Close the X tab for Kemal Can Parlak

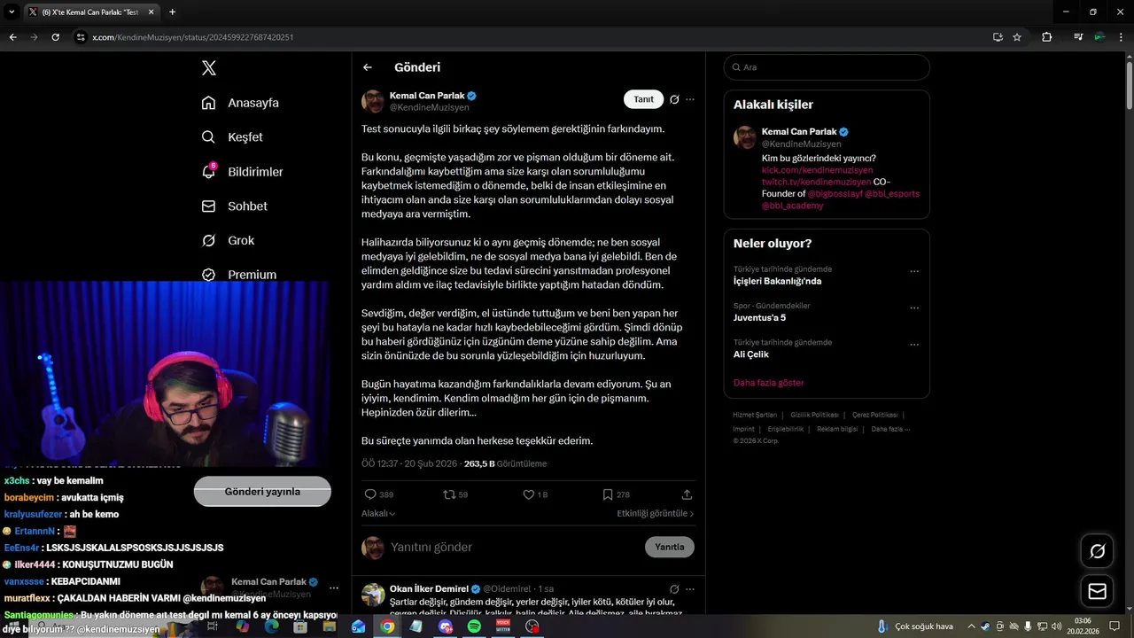151,12
